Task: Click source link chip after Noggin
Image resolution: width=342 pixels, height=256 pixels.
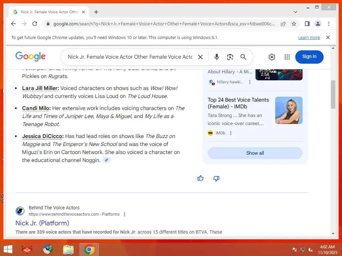Action: [107, 160]
